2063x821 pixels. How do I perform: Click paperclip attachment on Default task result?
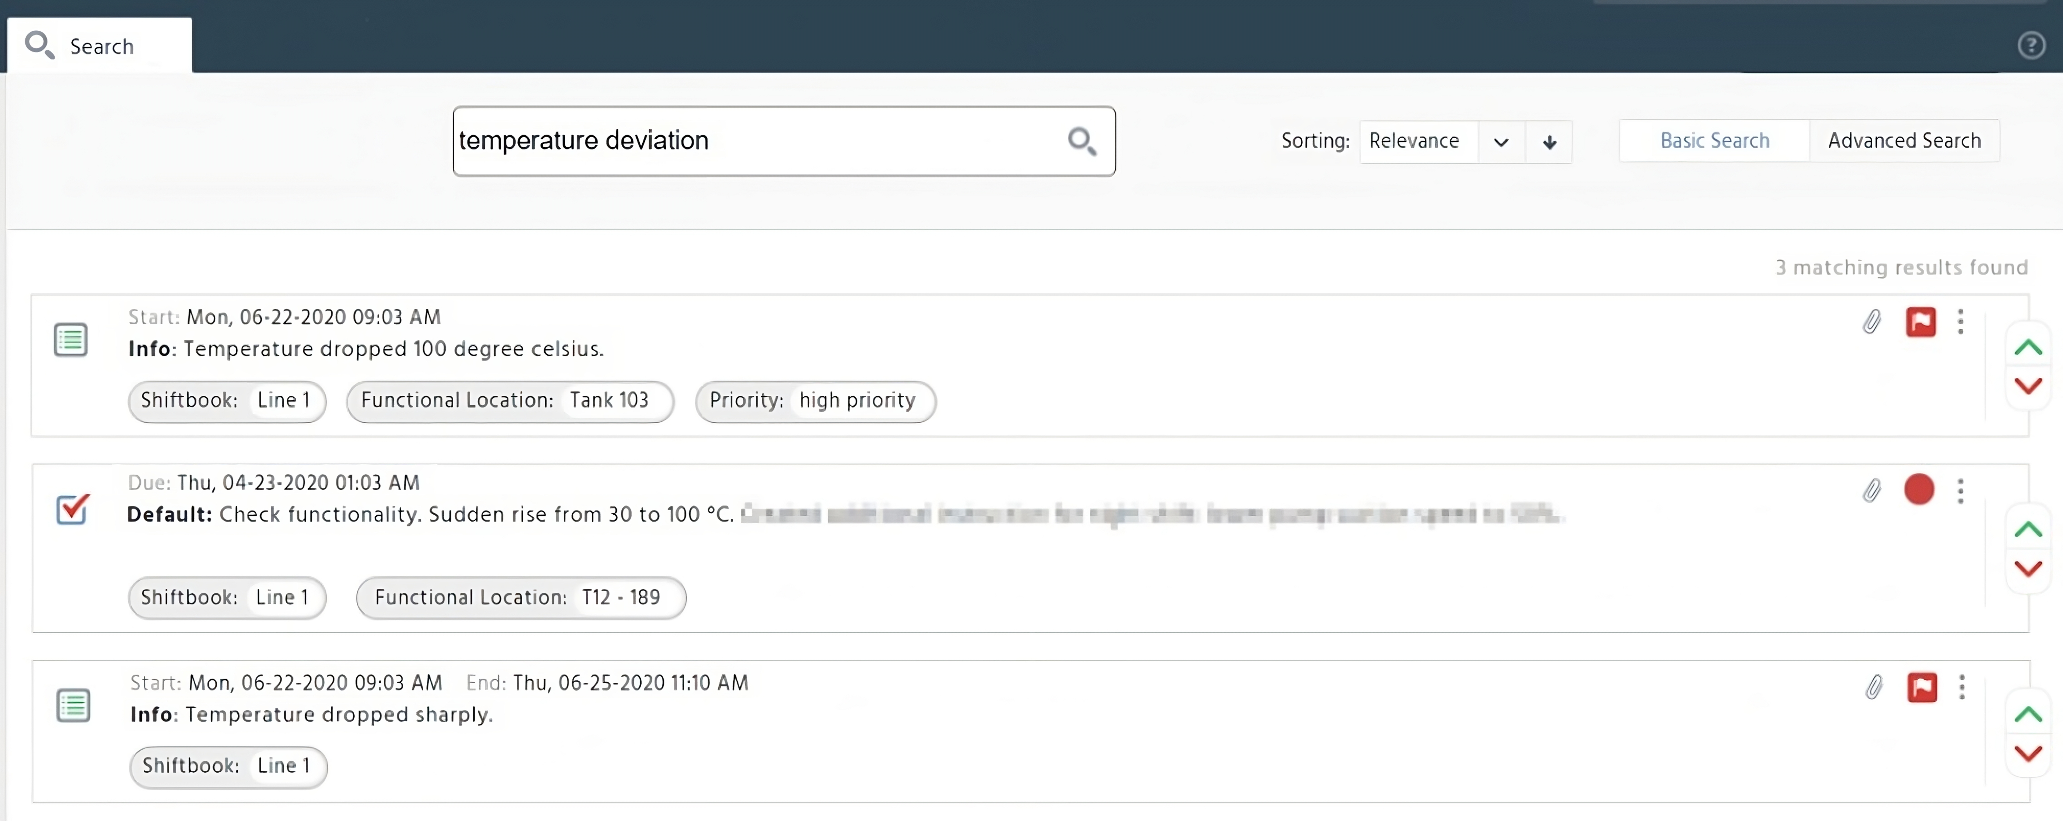coord(1872,490)
